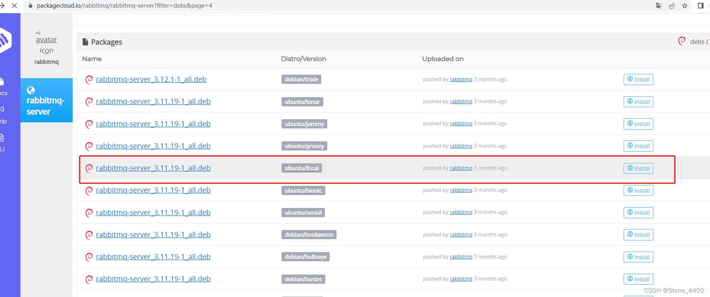Click the globe icon above rabbitmq-server
The image size is (710, 297).
31,90
